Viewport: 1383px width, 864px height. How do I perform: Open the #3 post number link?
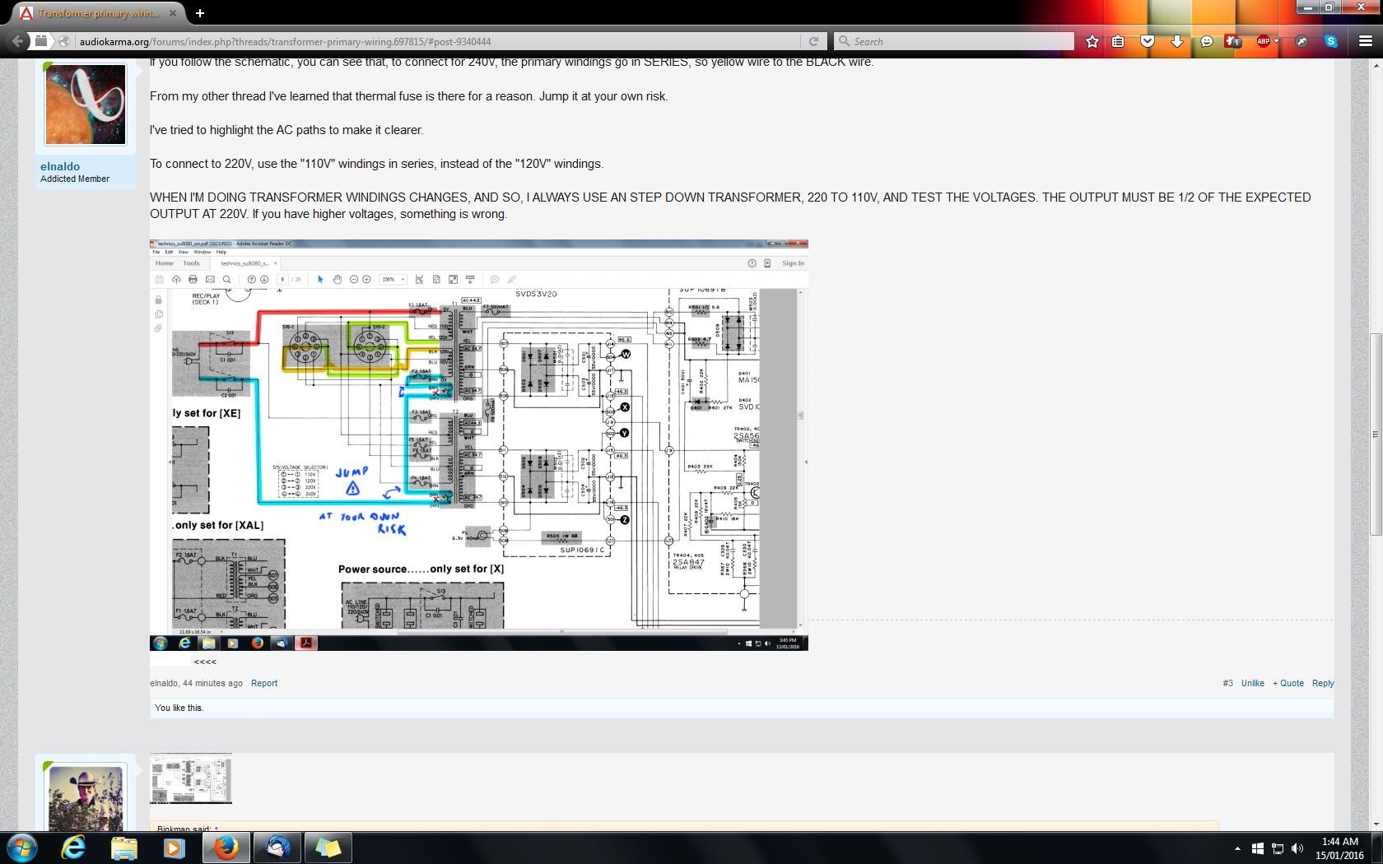pyautogui.click(x=1227, y=683)
